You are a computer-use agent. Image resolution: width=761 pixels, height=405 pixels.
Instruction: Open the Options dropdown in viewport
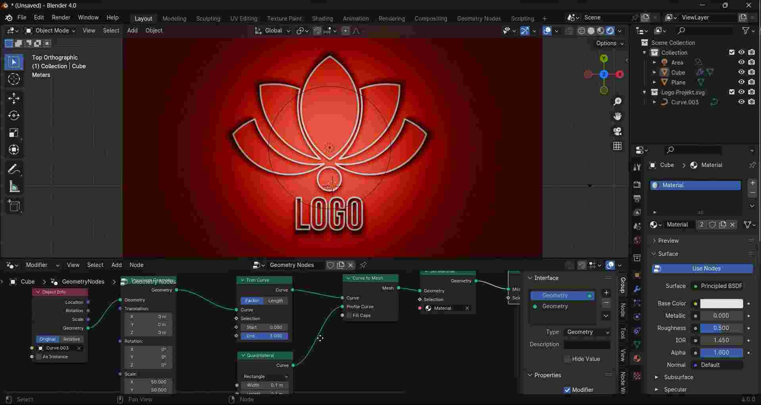coord(610,43)
